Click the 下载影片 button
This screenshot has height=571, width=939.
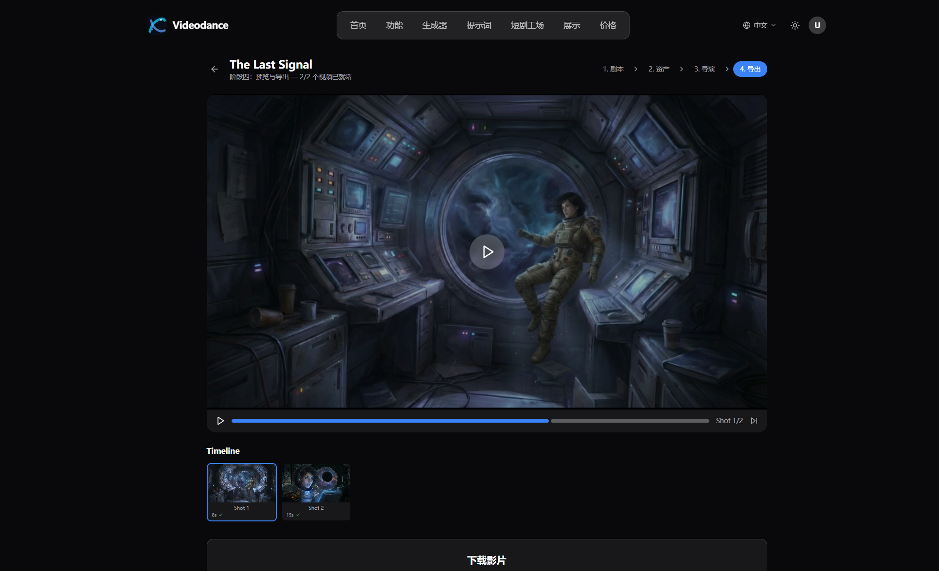point(487,560)
